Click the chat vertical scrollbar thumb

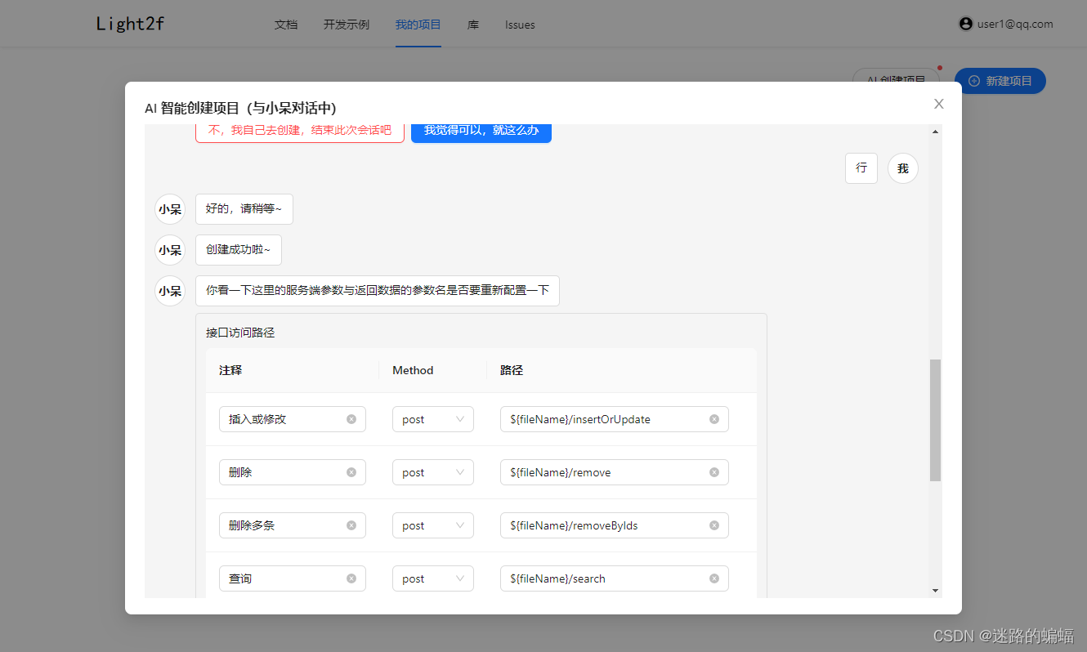pyautogui.click(x=935, y=420)
